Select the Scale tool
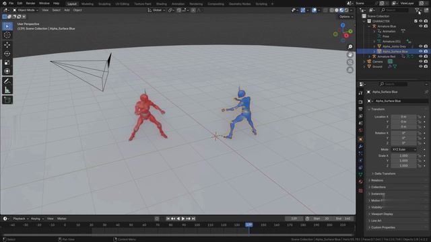This screenshot has width=431, height=242. coord(7,63)
